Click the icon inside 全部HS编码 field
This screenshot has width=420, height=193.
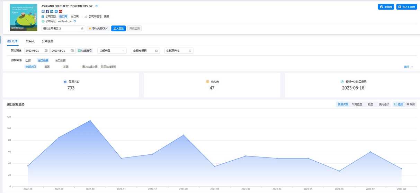point(157,51)
